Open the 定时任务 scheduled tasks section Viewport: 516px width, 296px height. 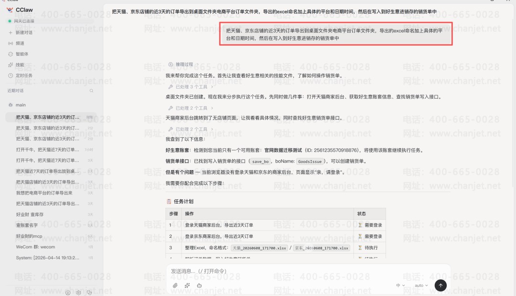[21, 75]
